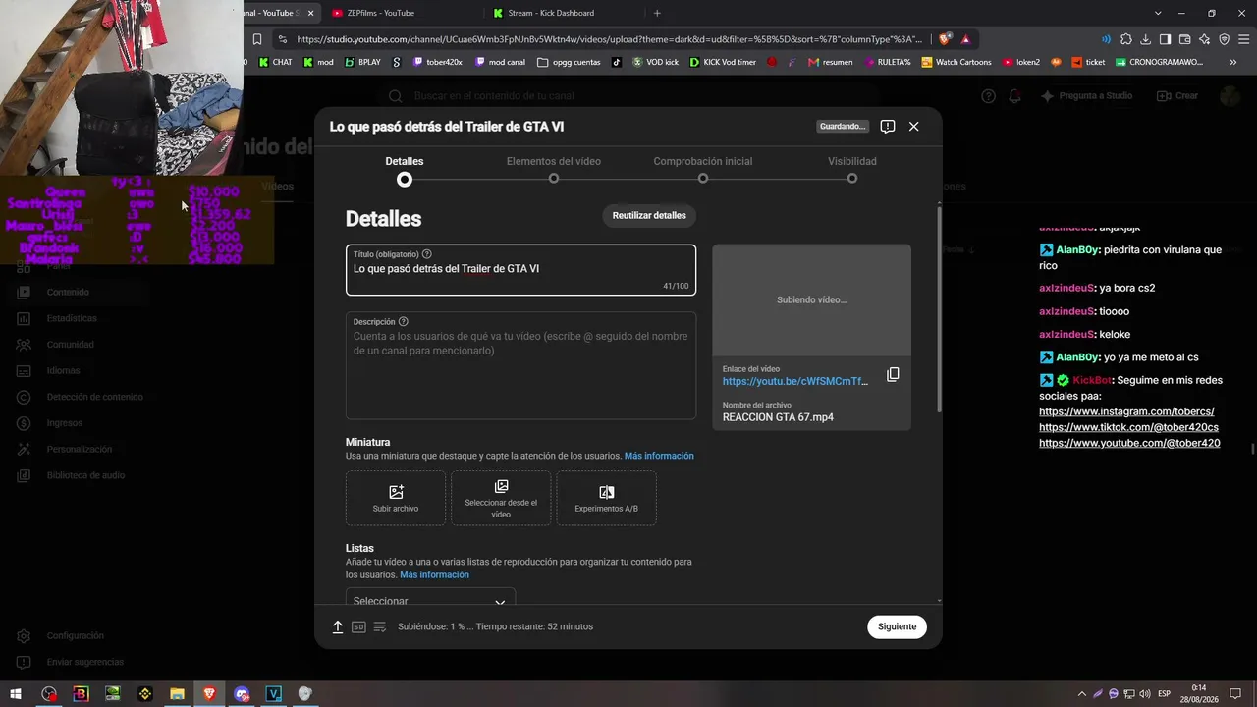
Task: Open the tober420 YouTube link in chat
Action: [x=1129, y=443]
